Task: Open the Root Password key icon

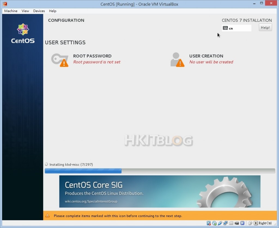Action: click(x=60, y=60)
